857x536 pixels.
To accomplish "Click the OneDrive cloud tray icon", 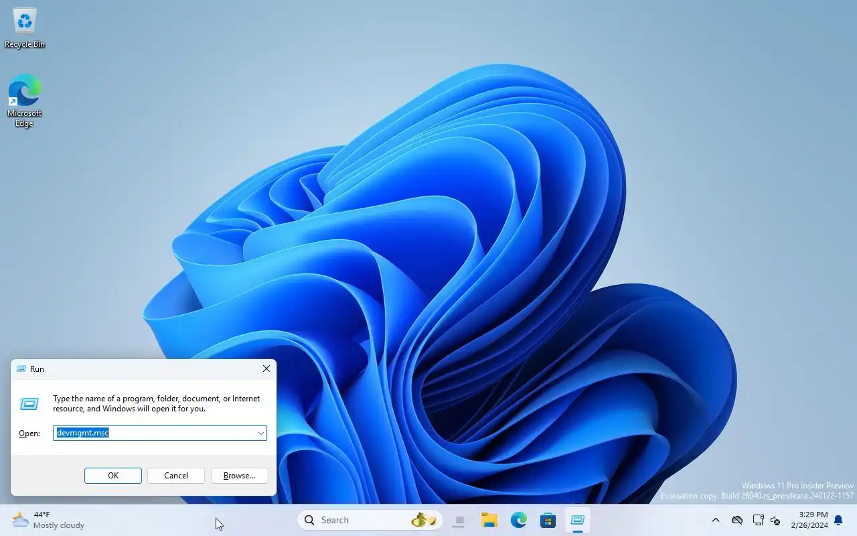I will (737, 521).
